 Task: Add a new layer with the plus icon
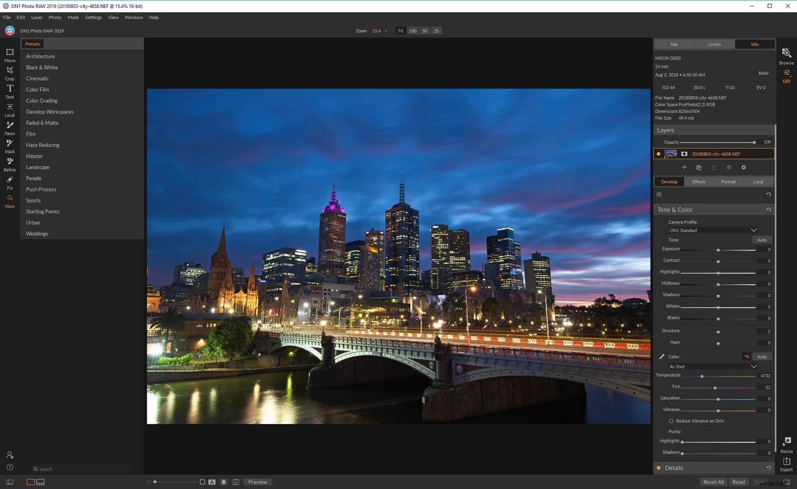(684, 167)
